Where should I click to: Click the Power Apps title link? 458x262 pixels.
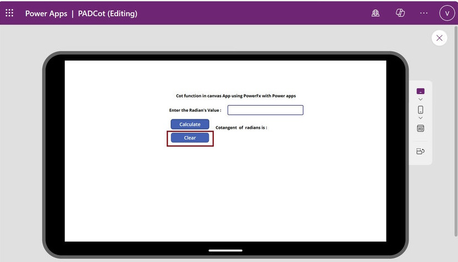tap(46, 13)
